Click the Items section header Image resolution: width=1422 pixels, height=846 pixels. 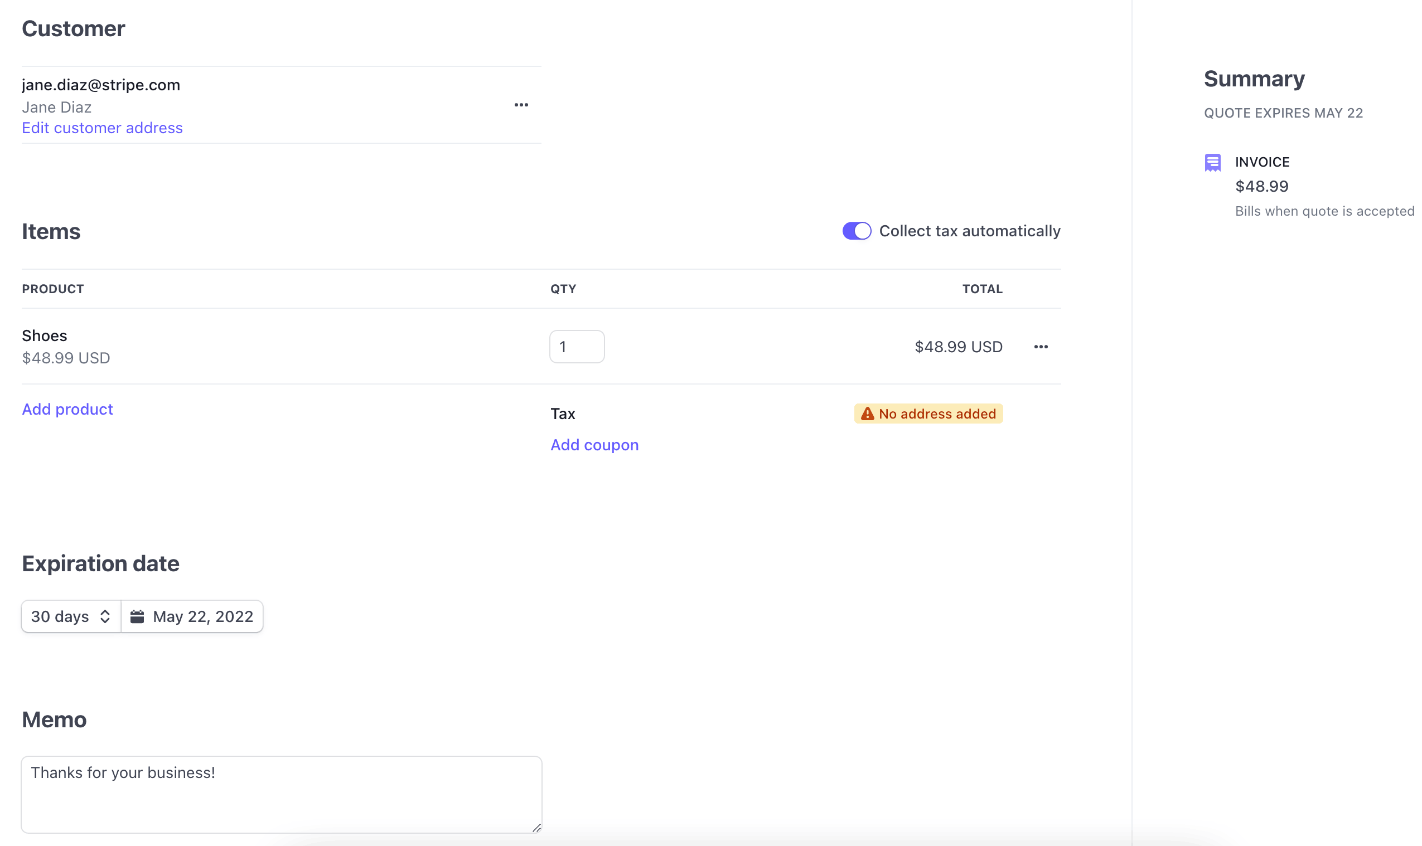click(x=50, y=230)
